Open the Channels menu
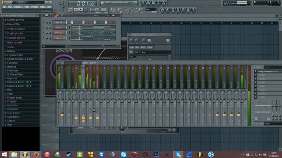Image resolution: width=282 pixels, height=158 pixels. pyautogui.click(x=18, y=7)
